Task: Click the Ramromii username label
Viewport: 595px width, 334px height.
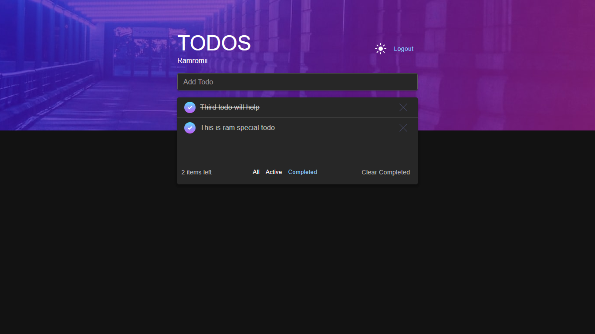Action: pos(193,61)
